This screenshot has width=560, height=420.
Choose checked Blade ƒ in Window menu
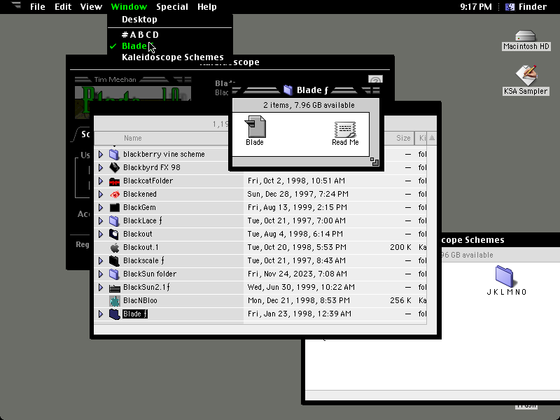pyautogui.click(x=170, y=46)
